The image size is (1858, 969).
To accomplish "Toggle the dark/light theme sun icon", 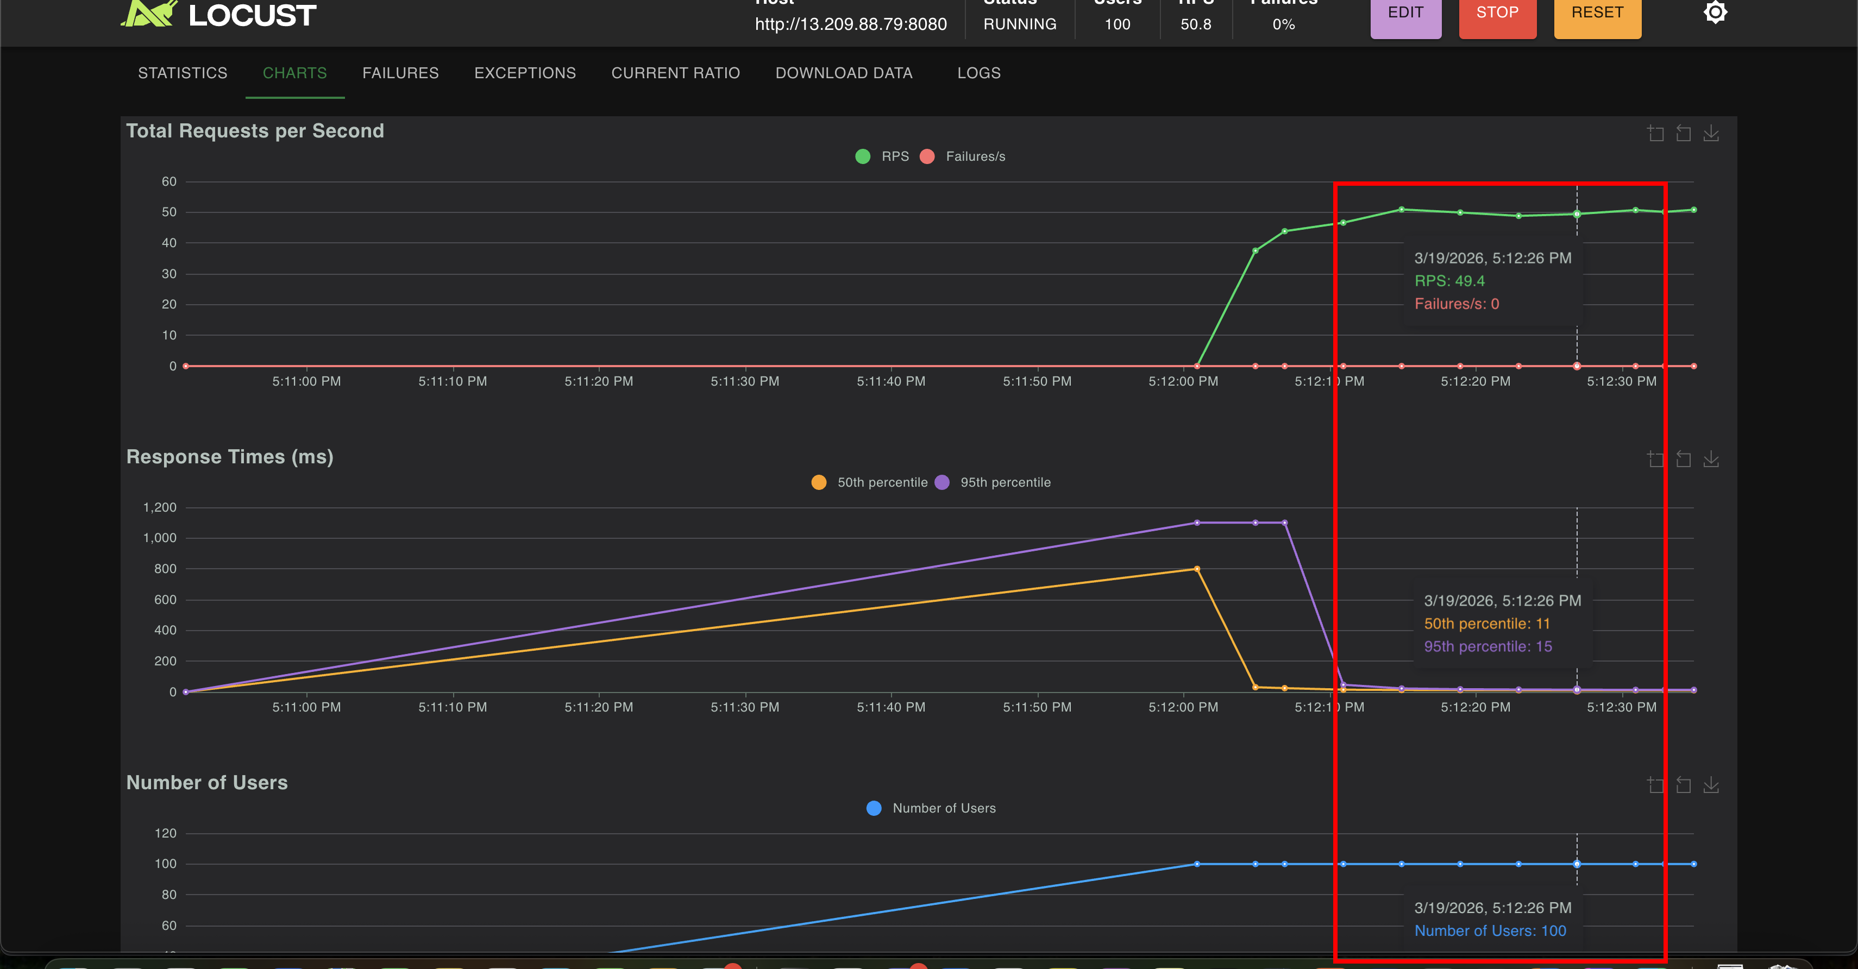I will coord(1715,11).
